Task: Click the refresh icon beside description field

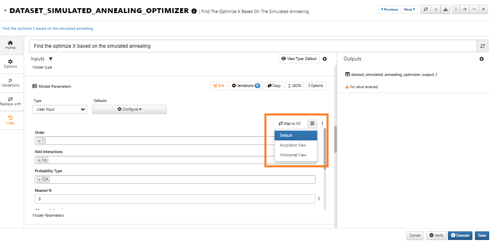Action: click(482, 46)
